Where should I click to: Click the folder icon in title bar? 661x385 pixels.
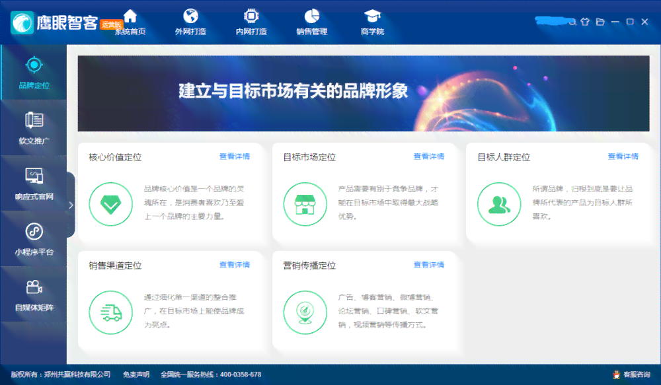click(x=600, y=22)
